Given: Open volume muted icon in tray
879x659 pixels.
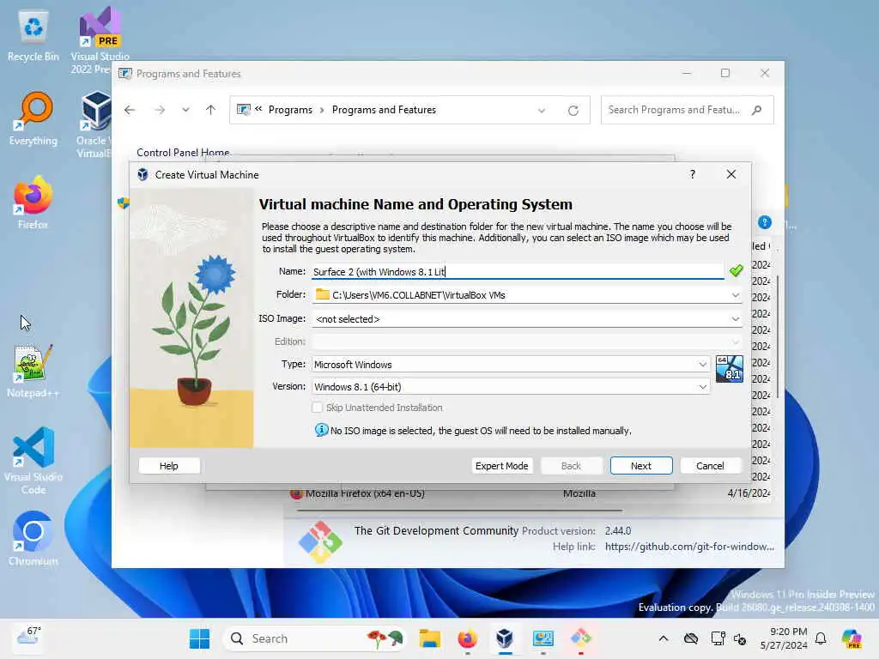Looking at the screenshot, I should (x=740, y=638).
